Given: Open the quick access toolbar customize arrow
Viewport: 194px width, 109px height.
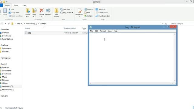Looking at the screenshot, I should coord(7,2).
